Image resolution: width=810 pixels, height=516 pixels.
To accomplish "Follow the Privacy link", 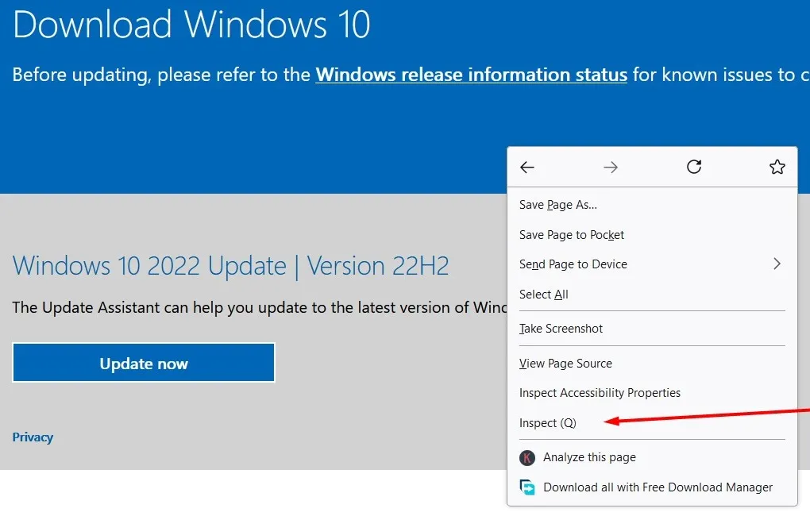I will click(33, 437).
